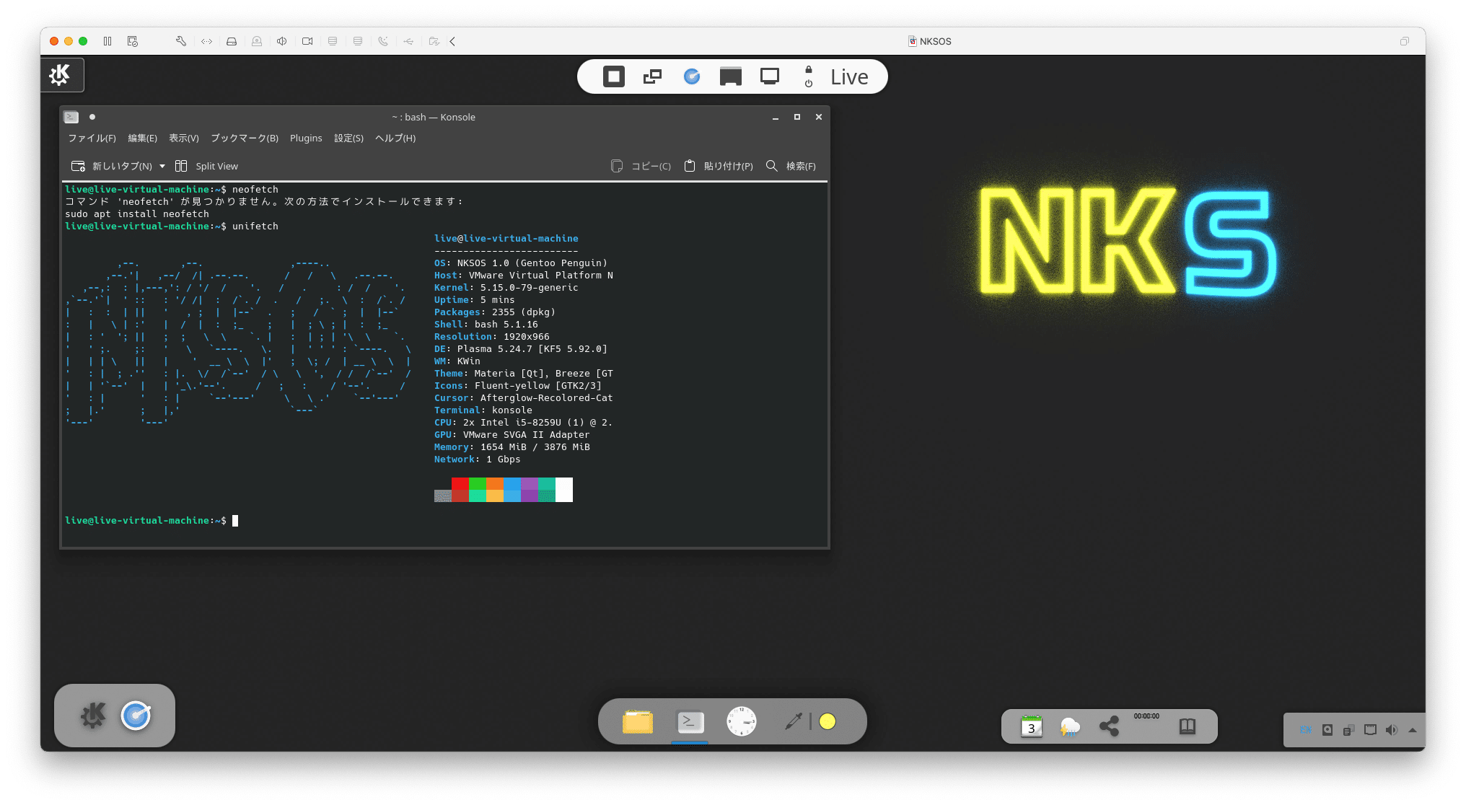Pause the VM with the pause icon

[x=107, y=41]
